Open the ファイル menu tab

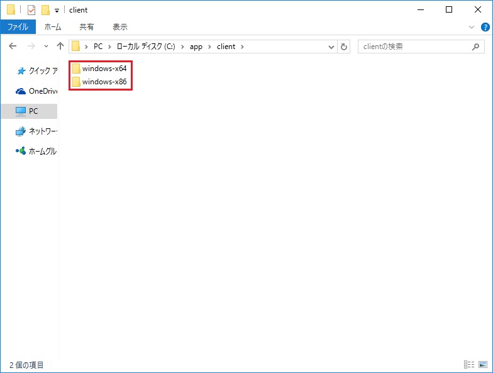point(18,27)
